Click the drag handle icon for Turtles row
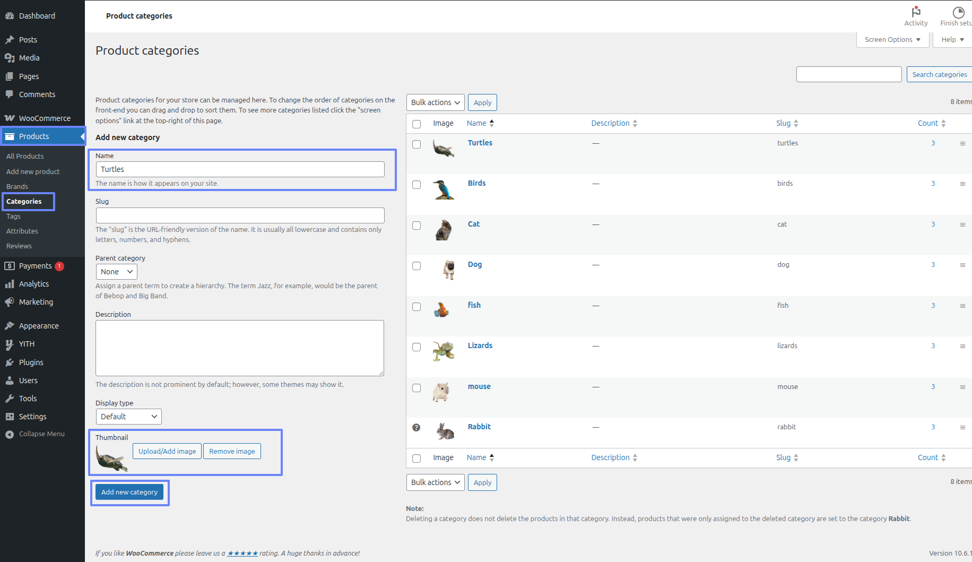 (x=962, y=144)
